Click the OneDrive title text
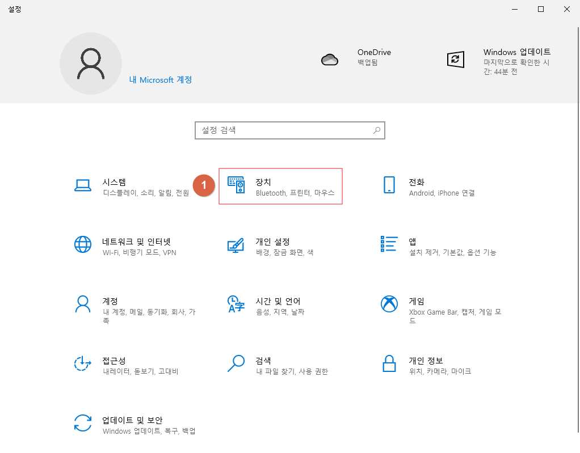 (375, 52)
